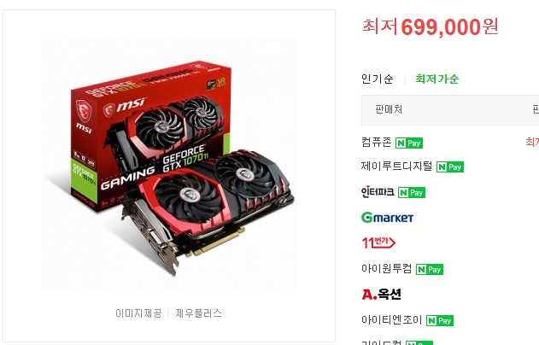This screenshot has height=345, width=539.
Task: Open the 아이원투컴 seller link
Action: [x=387, y=268]
